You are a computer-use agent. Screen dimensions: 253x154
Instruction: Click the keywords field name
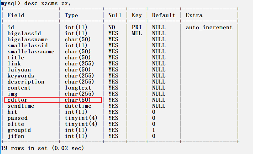pos(21,76)
